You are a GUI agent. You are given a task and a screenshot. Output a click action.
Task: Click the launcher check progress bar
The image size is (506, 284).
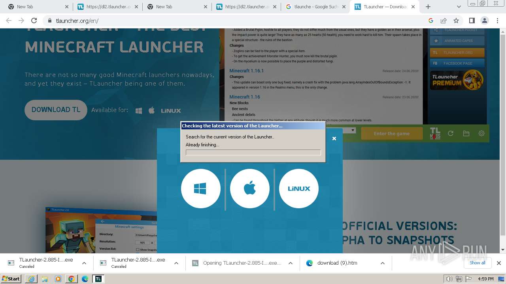point(253,152)
